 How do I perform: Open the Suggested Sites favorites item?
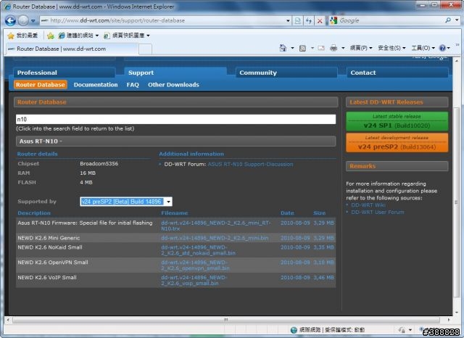tap(78, 36)
